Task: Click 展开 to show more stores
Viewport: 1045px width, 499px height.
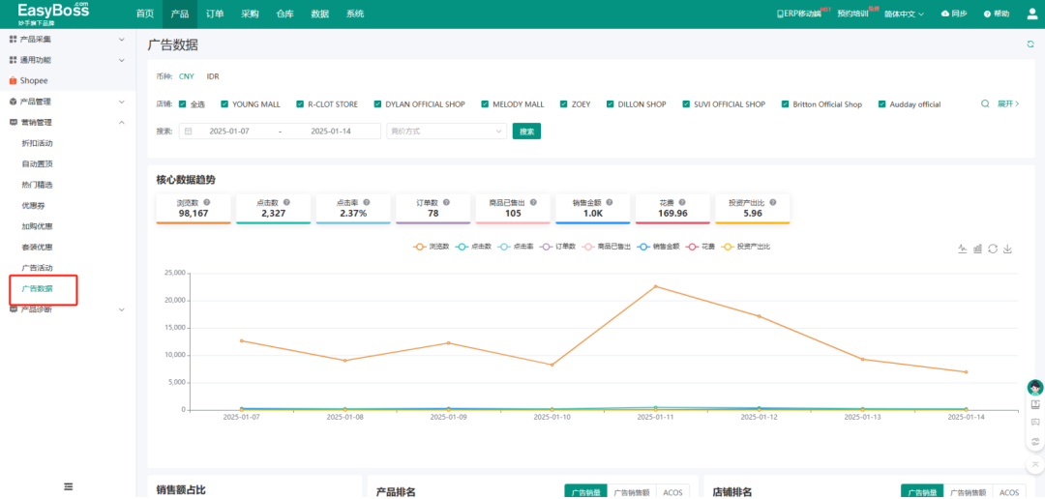Action: click(x=1007, y=103)
